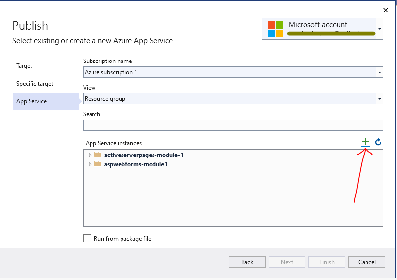397x280 pixels.
Task: Click the Run from package file label
Action: [x=122, y=239]
